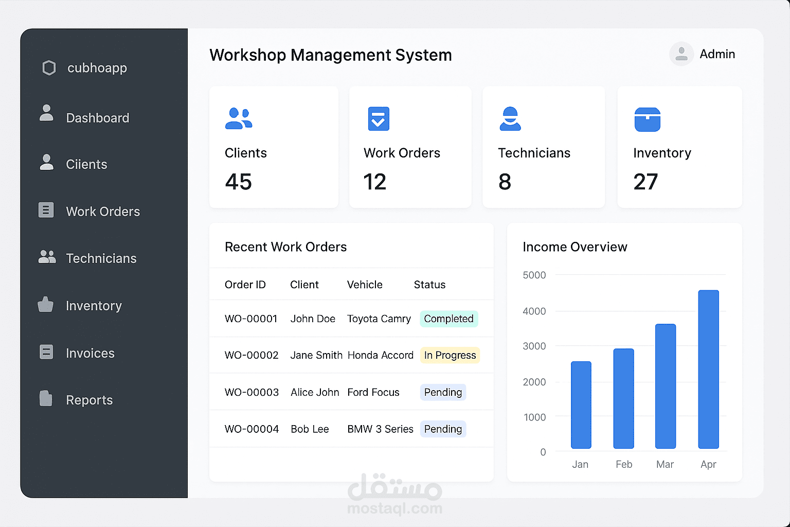Click the blue Clients people icon on summary card

point(239,119)
